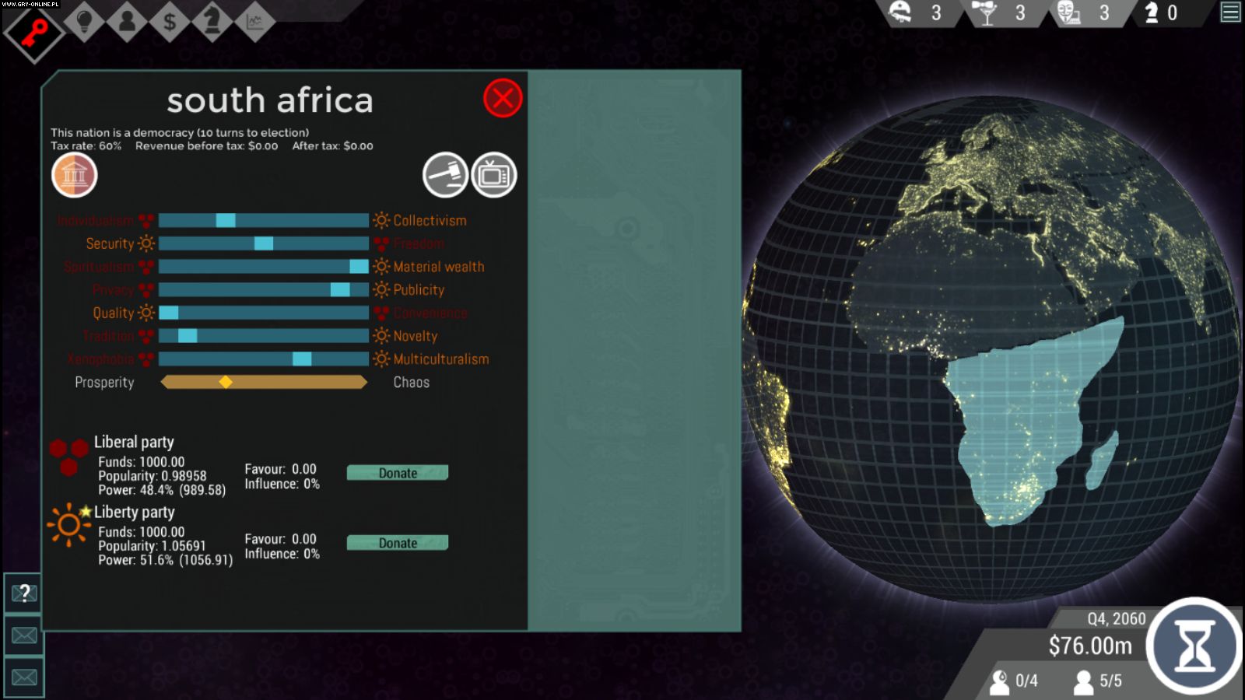Click the gavel icon in South Africa panel
The image size is (1245, 700).
(x=445, y=175)
